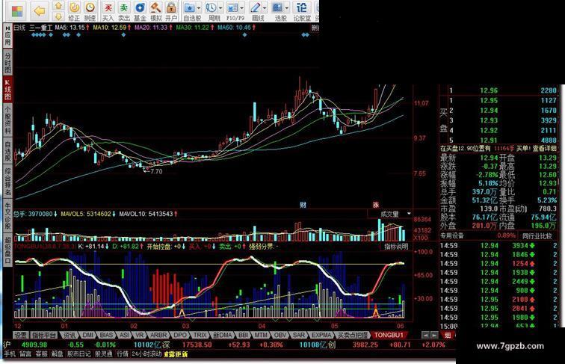Select the 画线 draw line pencil icon
This screenshot has width=565, height=364.
(256, 7)
